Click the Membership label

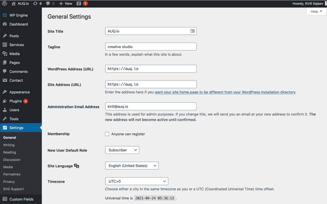(x=58, y=134)
